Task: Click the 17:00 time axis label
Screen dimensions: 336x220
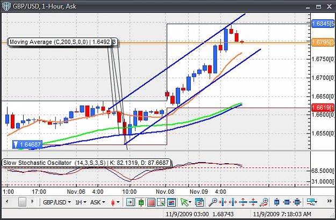Action: pos(39,192)
